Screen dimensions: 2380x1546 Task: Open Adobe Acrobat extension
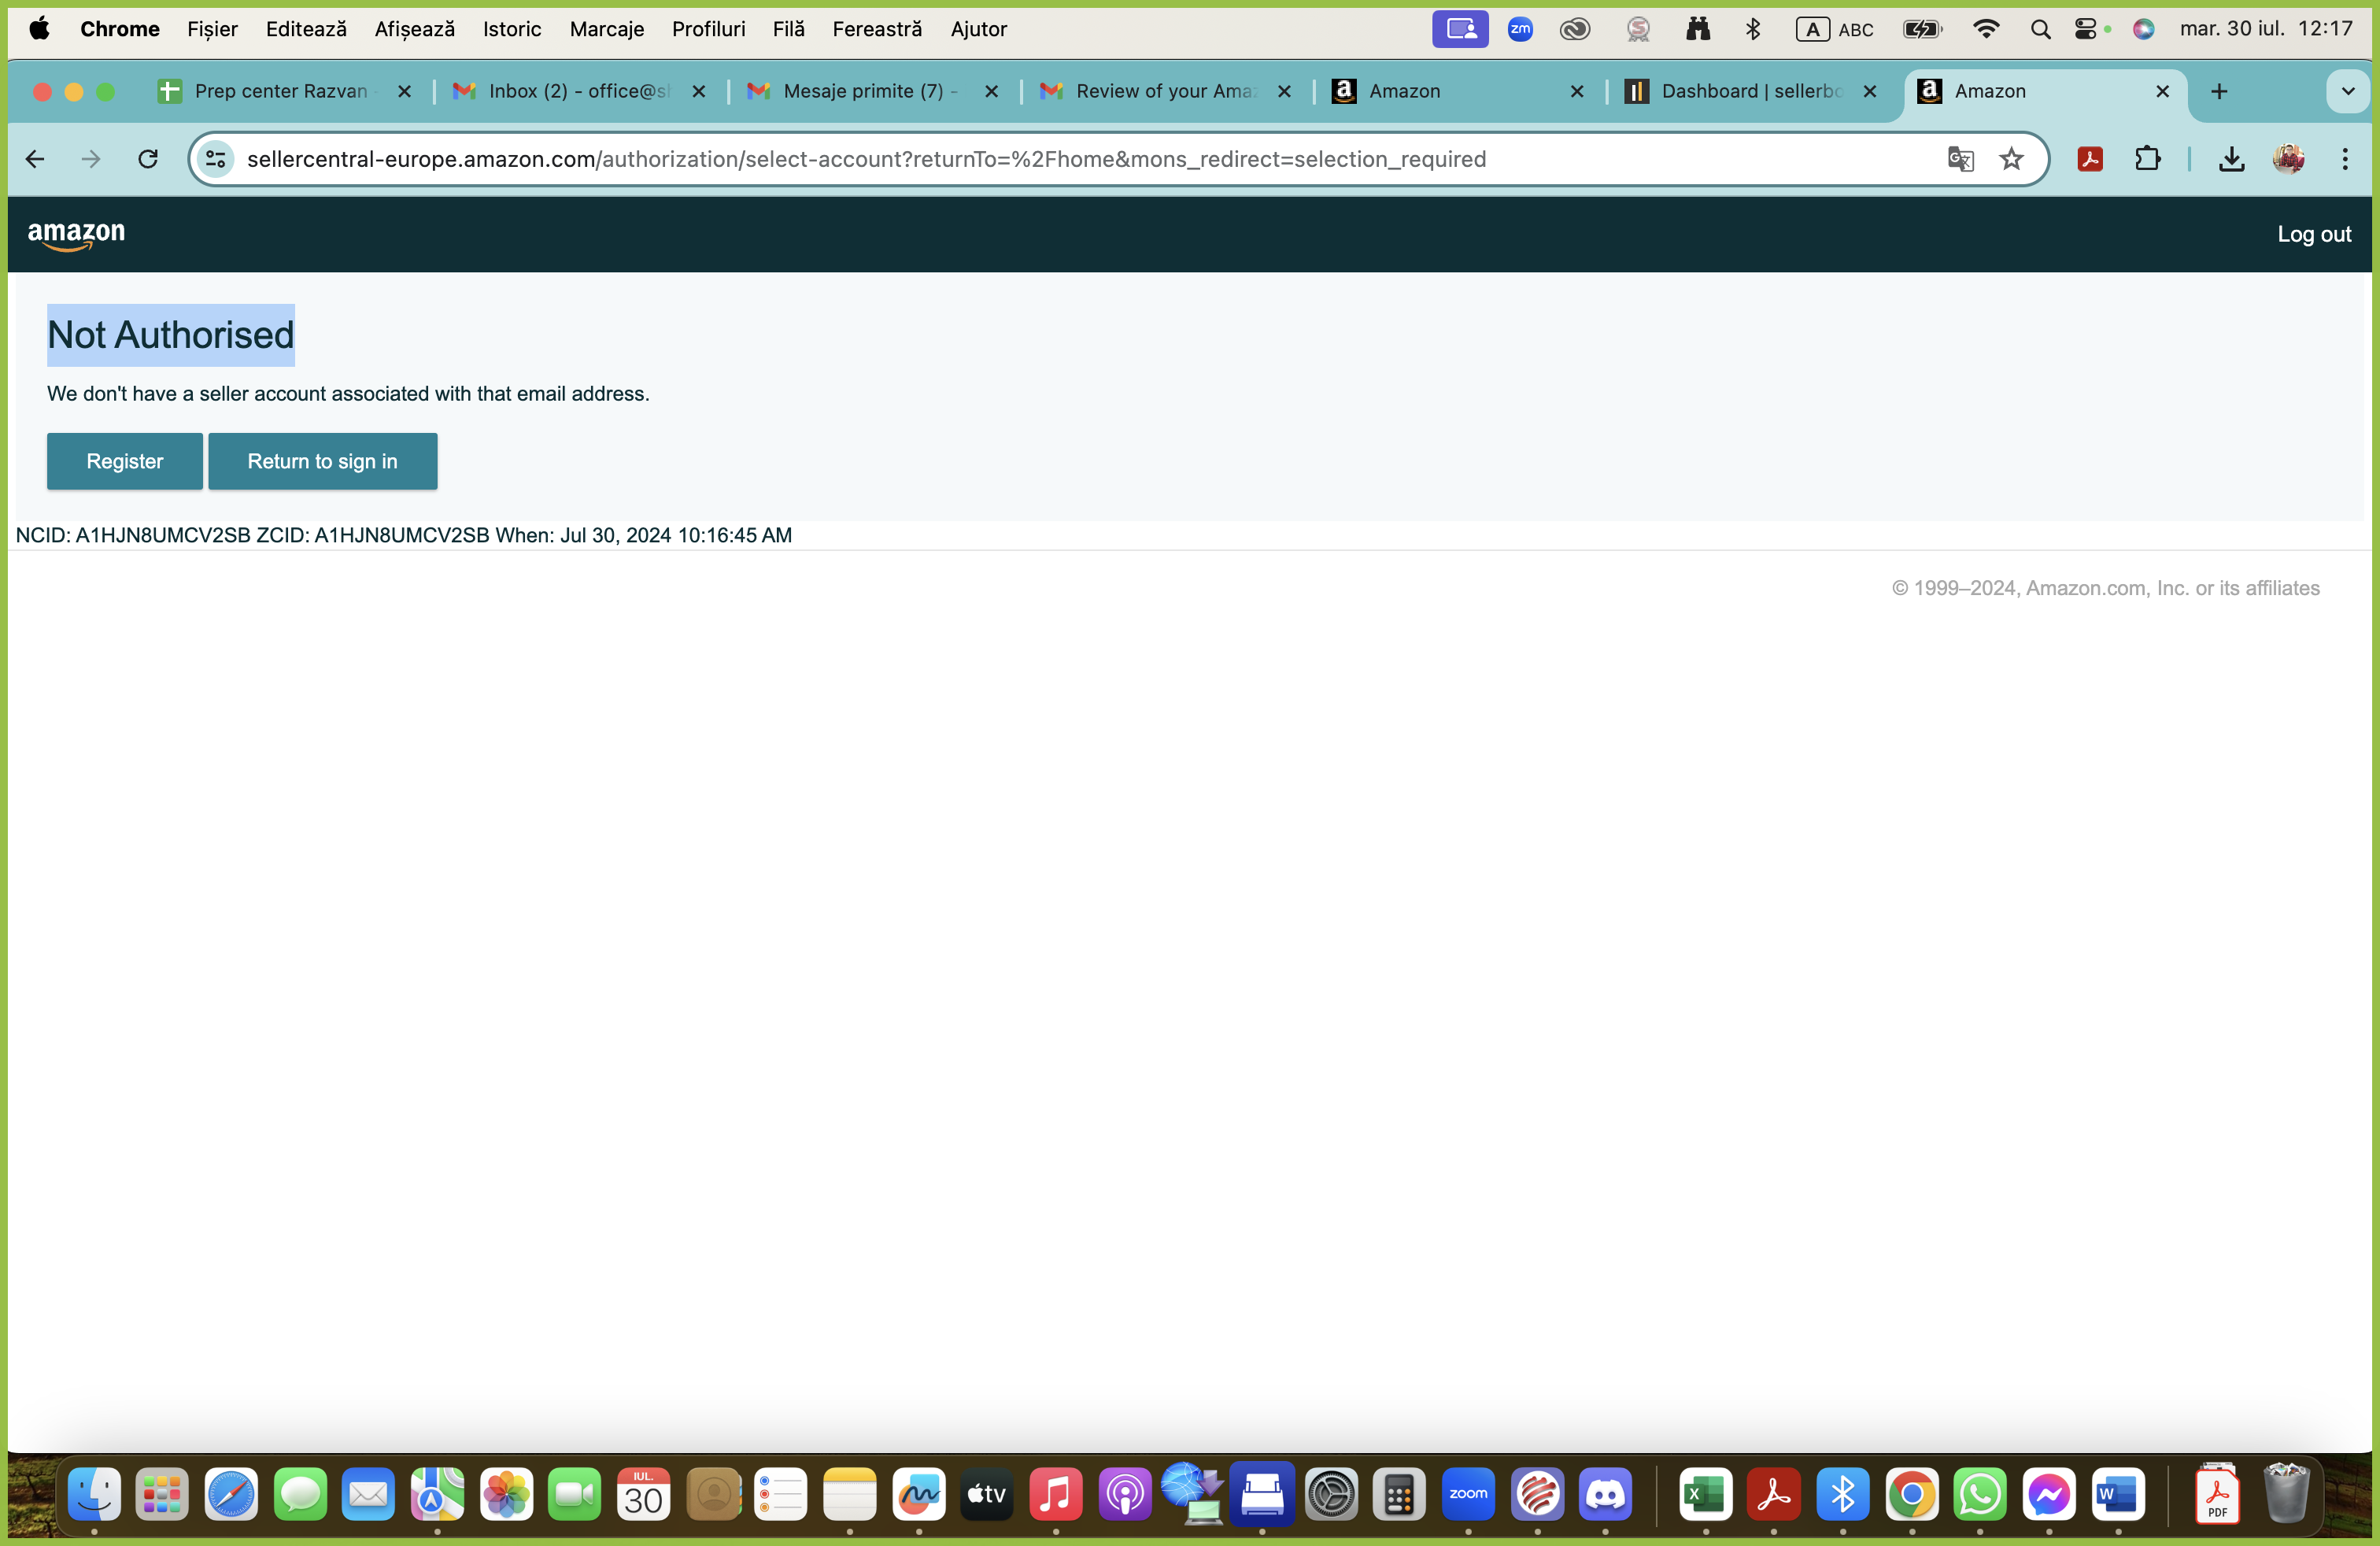pyautogui.click(x=2090, y=159)
